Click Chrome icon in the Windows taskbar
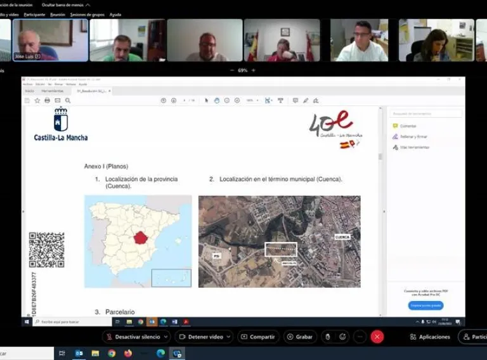 (x=112, y=353)
